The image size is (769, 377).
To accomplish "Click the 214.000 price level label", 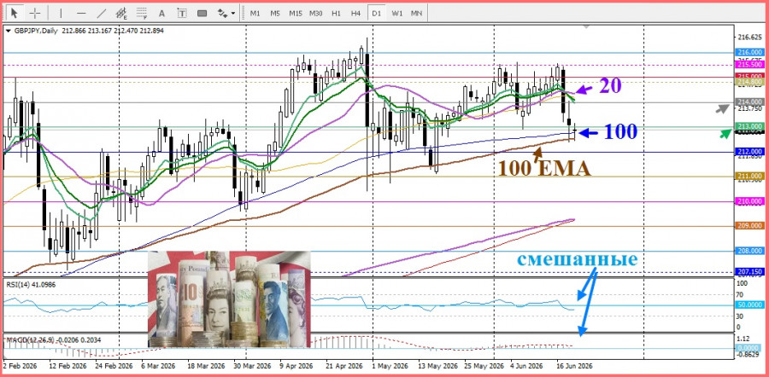I will [748, 101].
